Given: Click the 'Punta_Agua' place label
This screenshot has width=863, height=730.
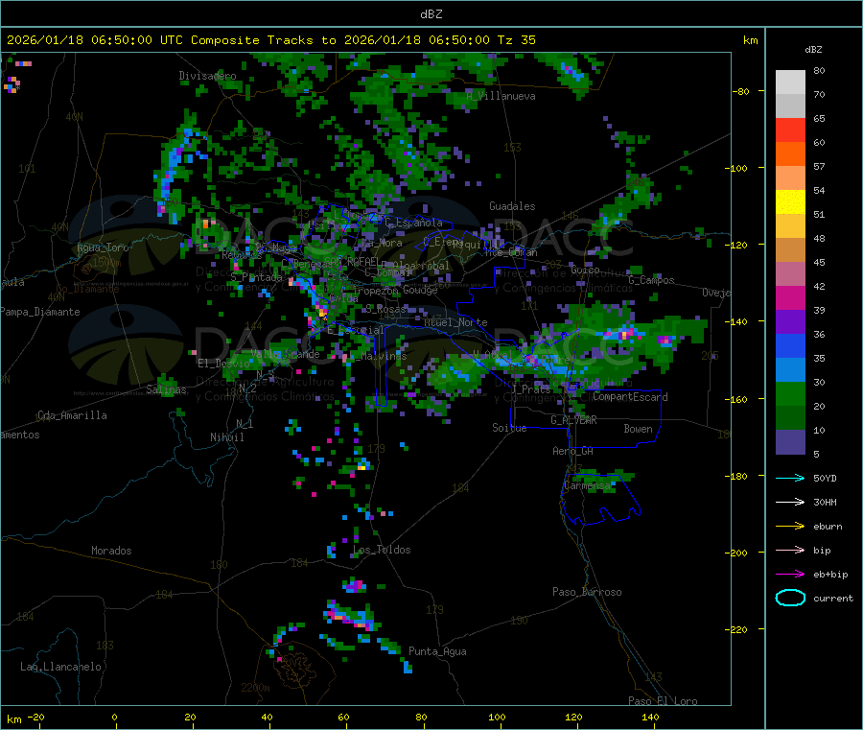Looking at the screenshot, I should tap(437, 651).
